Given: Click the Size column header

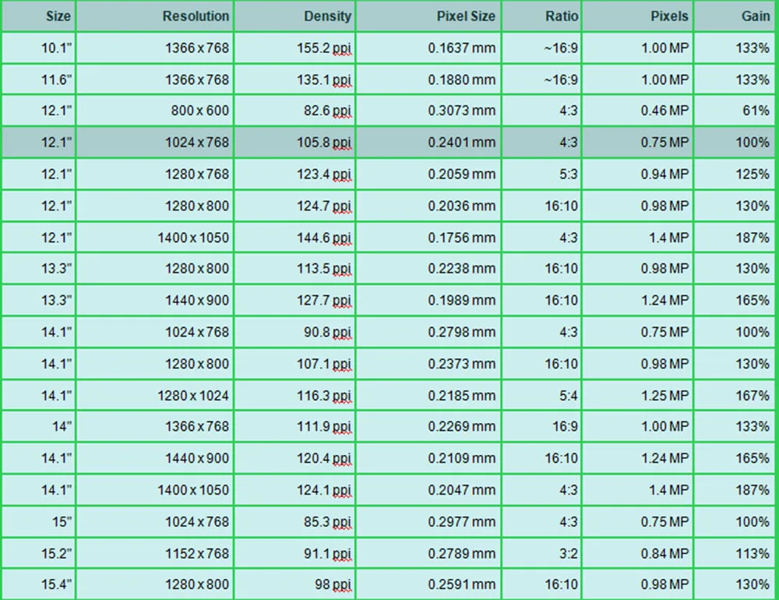Looking at the screenshot, I should 38,16.
